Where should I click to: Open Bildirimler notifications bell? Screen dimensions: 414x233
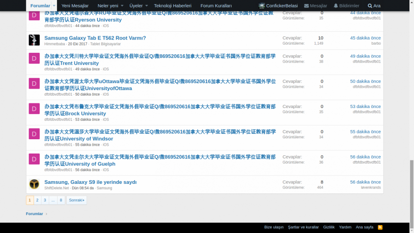click(346, 6)
